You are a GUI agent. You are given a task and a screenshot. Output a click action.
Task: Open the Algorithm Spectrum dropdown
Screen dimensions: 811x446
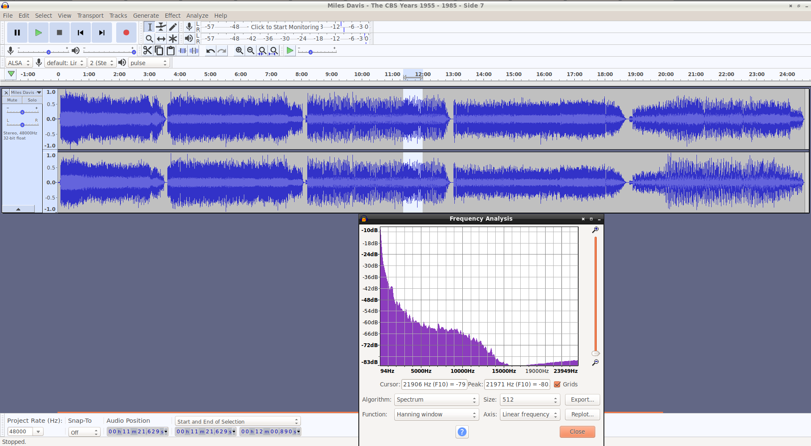point(436,399)
